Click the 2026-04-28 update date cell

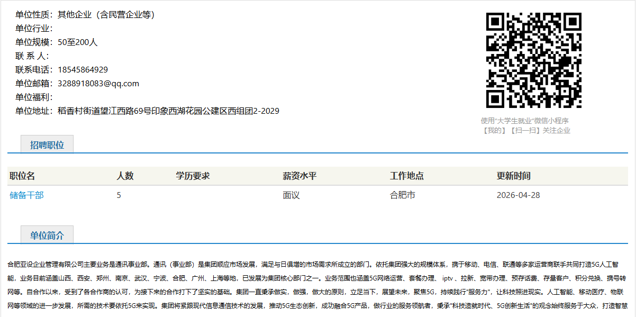click(x=519, y=195)
